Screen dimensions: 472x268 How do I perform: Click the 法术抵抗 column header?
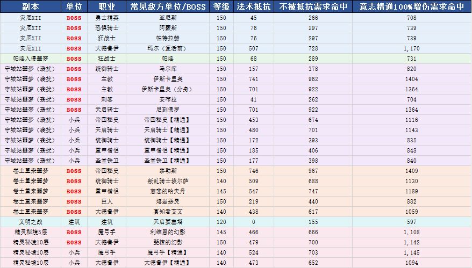[x=253, y=6]
